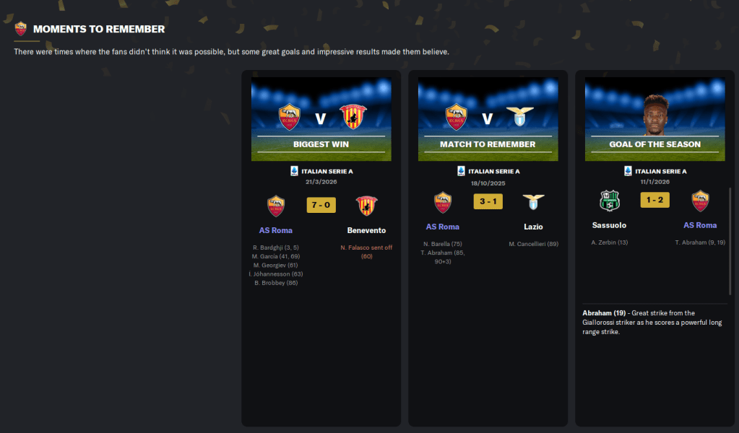The image size is (739, 433).
Task: Click the Benevento crest in Biggest Win banner
Action: click(353, 117)
